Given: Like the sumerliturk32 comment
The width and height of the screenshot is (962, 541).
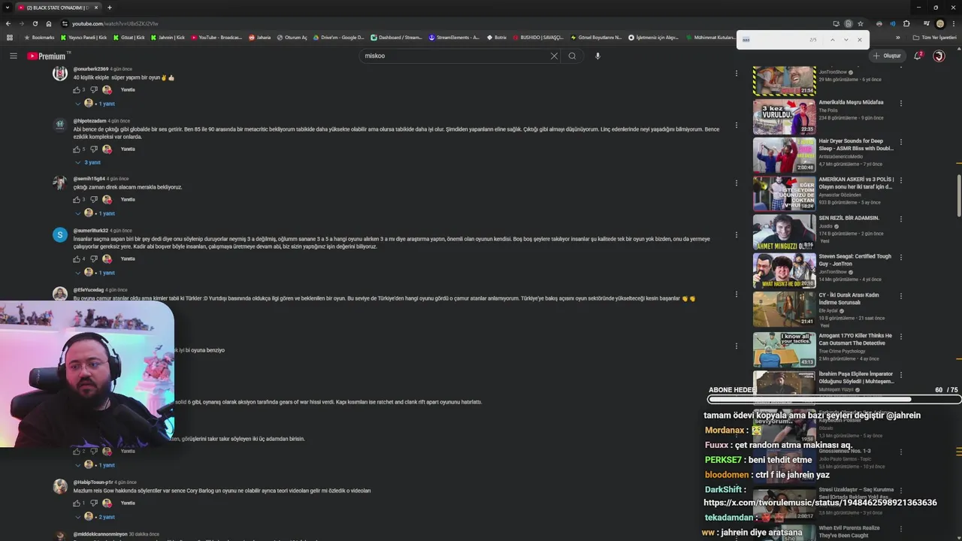Looking at the screenshot, I should click(x=77, y=258).
